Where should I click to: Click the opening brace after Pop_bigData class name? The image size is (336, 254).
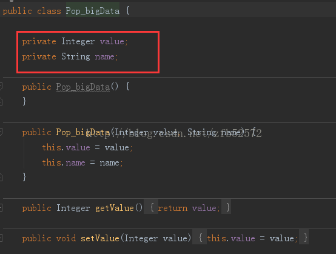pyautogui.click(x=128, y=10)
